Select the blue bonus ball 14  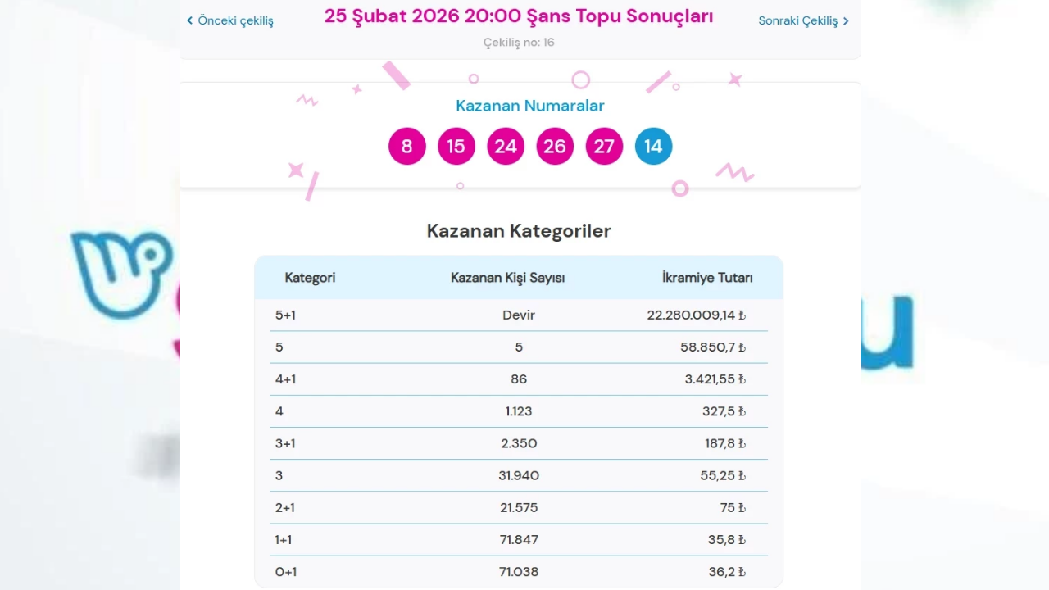coord(653,146)
